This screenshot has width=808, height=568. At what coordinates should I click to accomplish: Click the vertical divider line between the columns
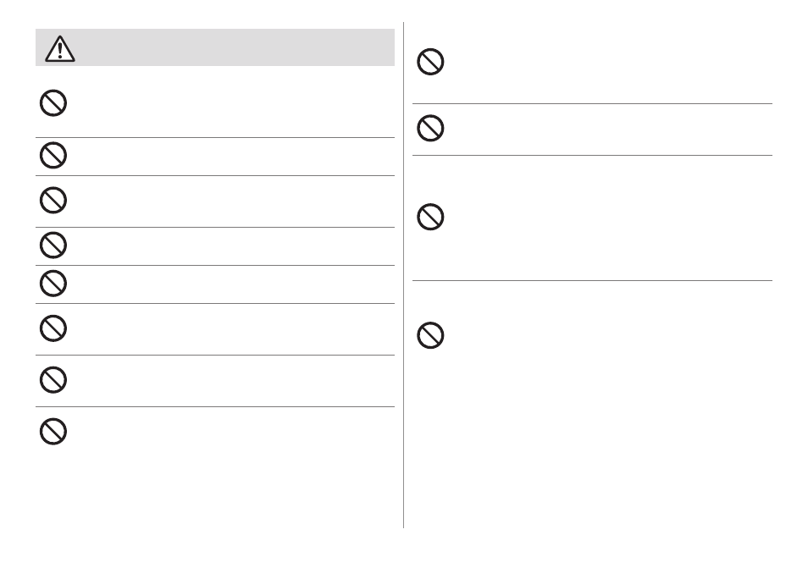(403, 275)
